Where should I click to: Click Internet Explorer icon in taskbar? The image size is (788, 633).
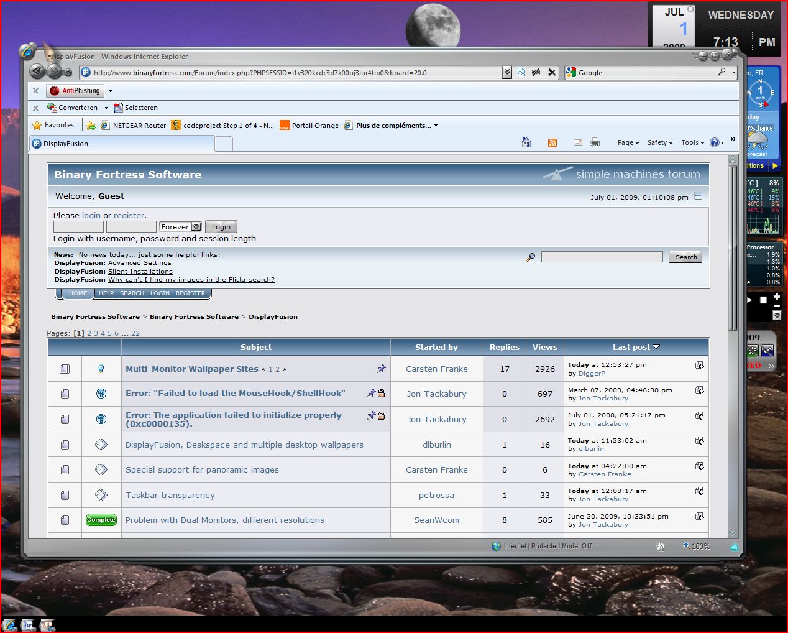tap(9, 625)
